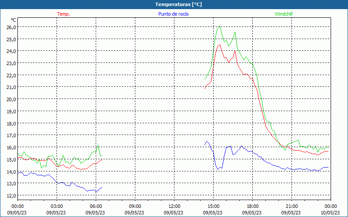Click the °C unit label above the y-axis
The image size is (348, 217).
[13, 20]
